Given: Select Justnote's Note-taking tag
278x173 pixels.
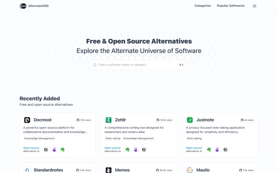Looking at the screenshot, I should pyautogui.click(x=194, y=138).
